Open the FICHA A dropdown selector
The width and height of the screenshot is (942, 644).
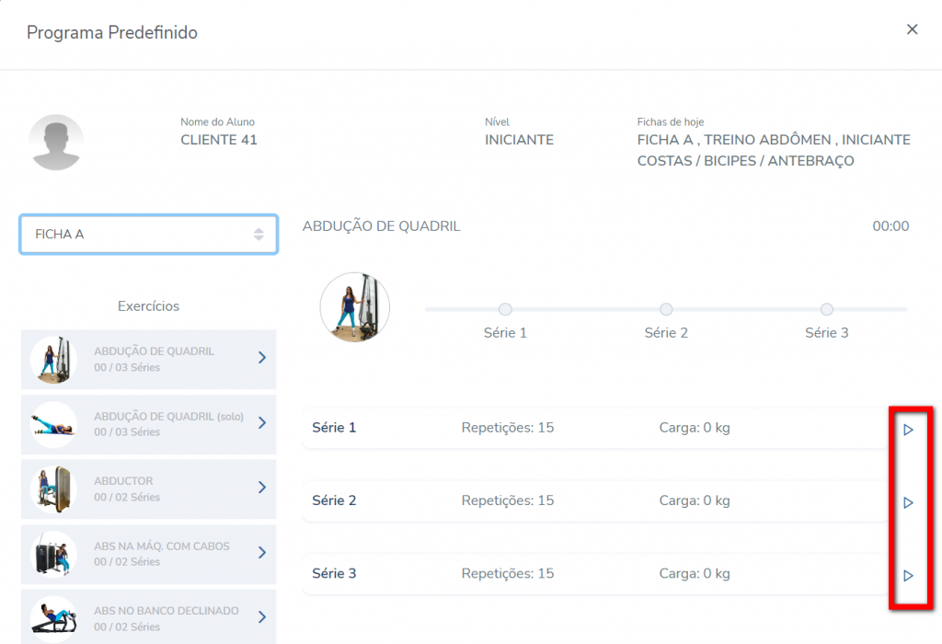[x=148, y=235]
